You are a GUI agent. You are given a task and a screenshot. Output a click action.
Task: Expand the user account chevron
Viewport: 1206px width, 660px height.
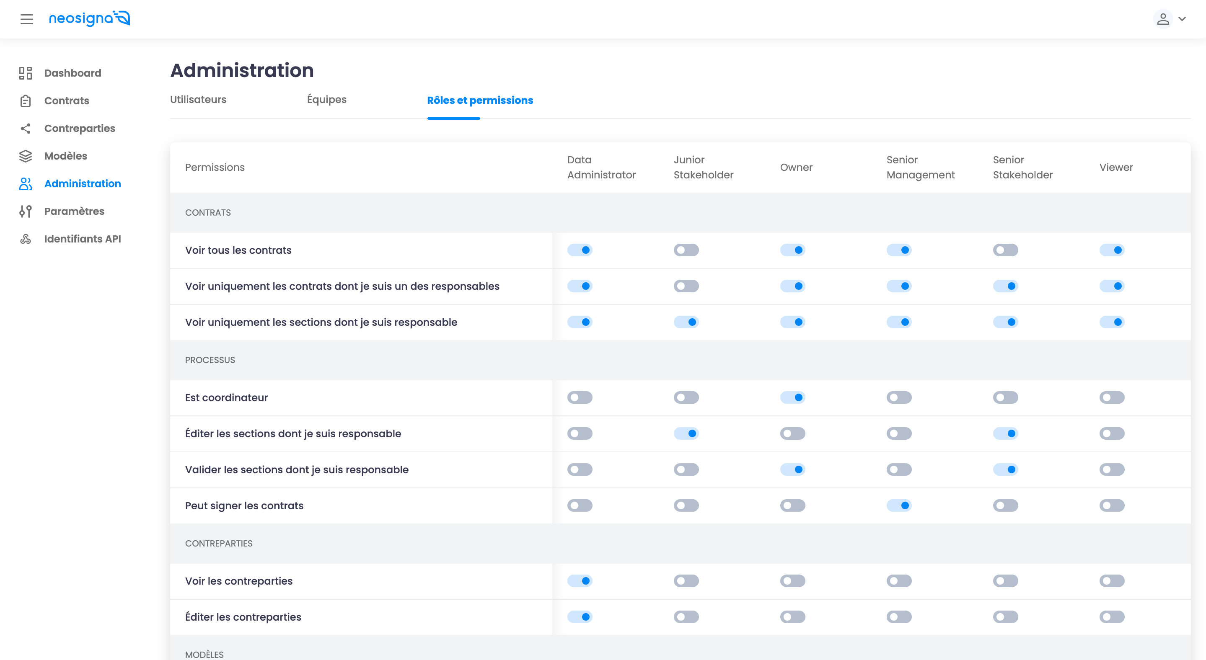pyautogui.click(x=1182, y=19)
